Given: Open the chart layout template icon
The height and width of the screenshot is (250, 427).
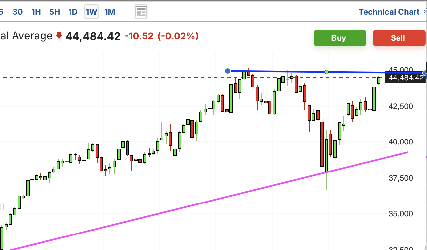Looking at the screenshot, I should click(x=141, y=12).
